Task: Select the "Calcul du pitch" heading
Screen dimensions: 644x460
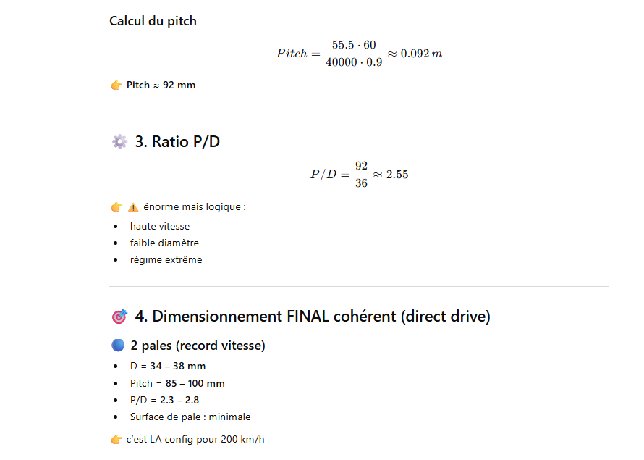Action: [x=153, y=21]
